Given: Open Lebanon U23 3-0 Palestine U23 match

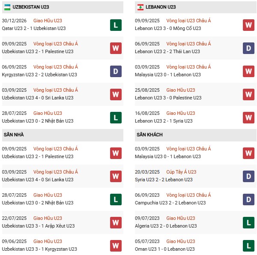Looking at the screenshot, I should tap(168, 98).
